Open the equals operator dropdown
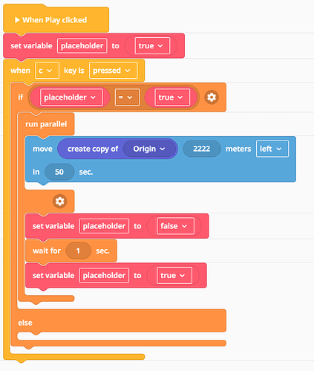This screenshot has height=371, width=314. (127, 97)
